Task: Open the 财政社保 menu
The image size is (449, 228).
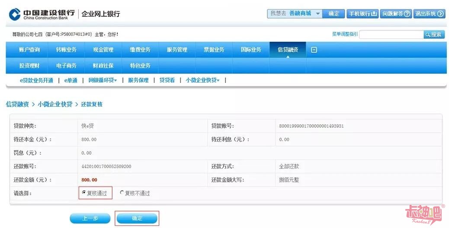Action: click(x=103, y=66)
